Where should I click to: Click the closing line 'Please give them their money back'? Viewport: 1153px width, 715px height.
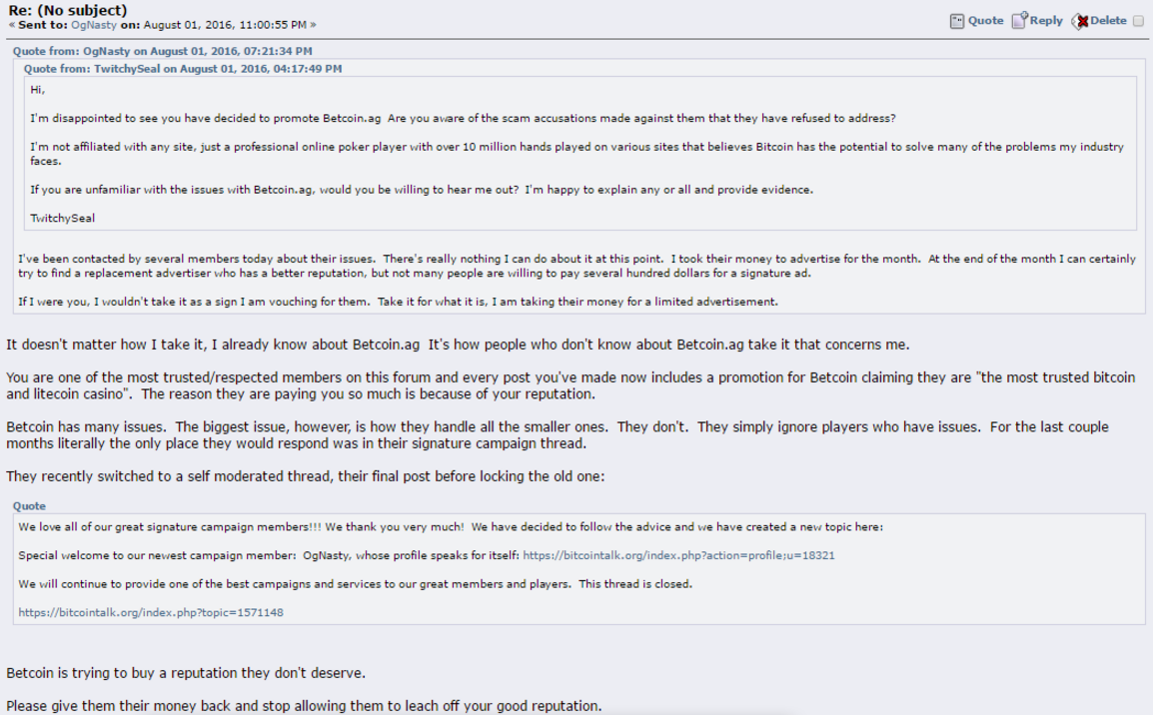304,705
